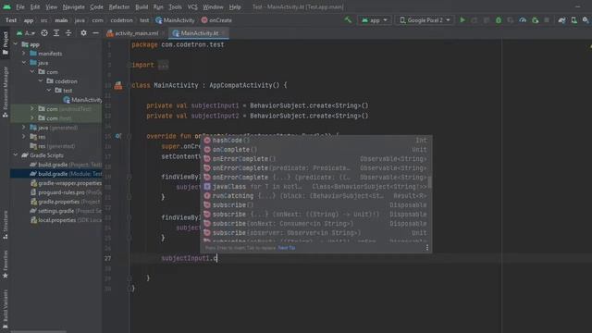Open the Navigate menu
The image size is (592, 333).
pyautogui.click(x=74, y=6)
